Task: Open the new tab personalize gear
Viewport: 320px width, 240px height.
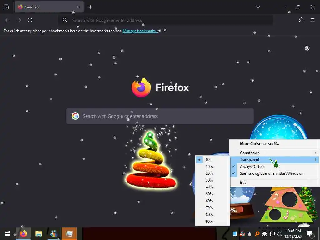Action: [307, 48]
